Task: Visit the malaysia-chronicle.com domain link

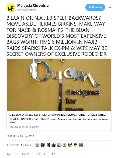Action: (x=24, y=127)
